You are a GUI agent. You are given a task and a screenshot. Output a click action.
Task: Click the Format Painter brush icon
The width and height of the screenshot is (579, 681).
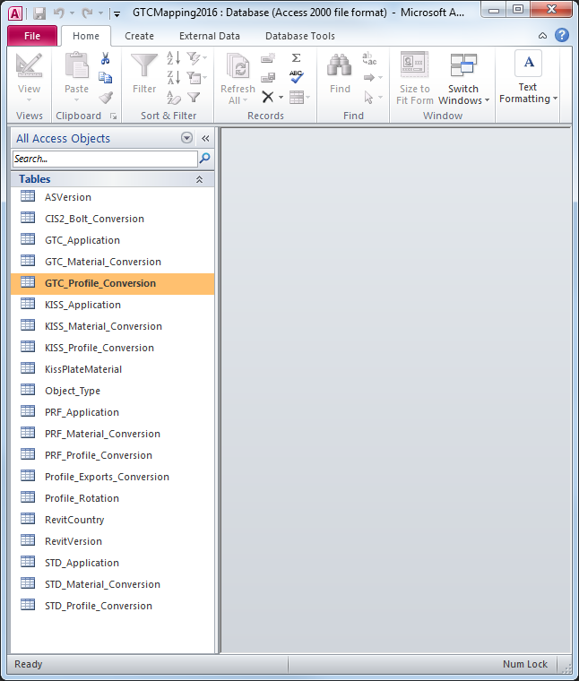point(105,98)
